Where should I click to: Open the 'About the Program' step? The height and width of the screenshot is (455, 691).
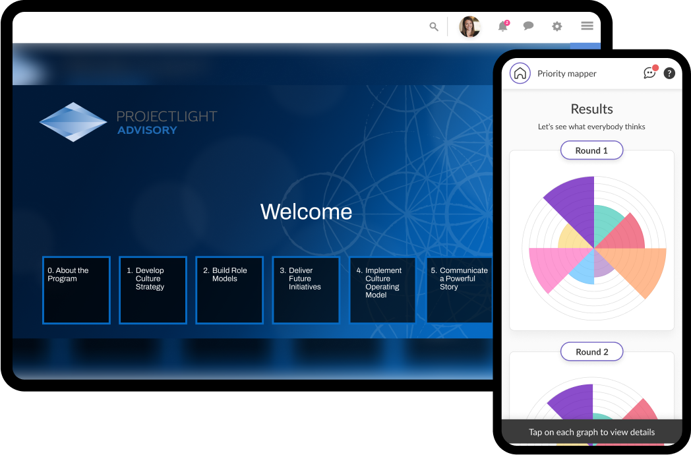click(76, 290)
